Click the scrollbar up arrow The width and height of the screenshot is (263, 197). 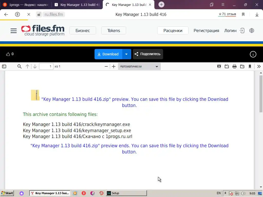[x=261, y=73]
